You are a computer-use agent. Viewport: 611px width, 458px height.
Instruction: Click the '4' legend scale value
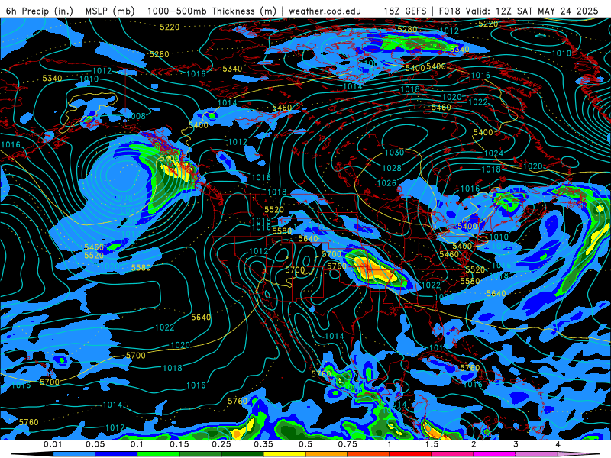558,444
